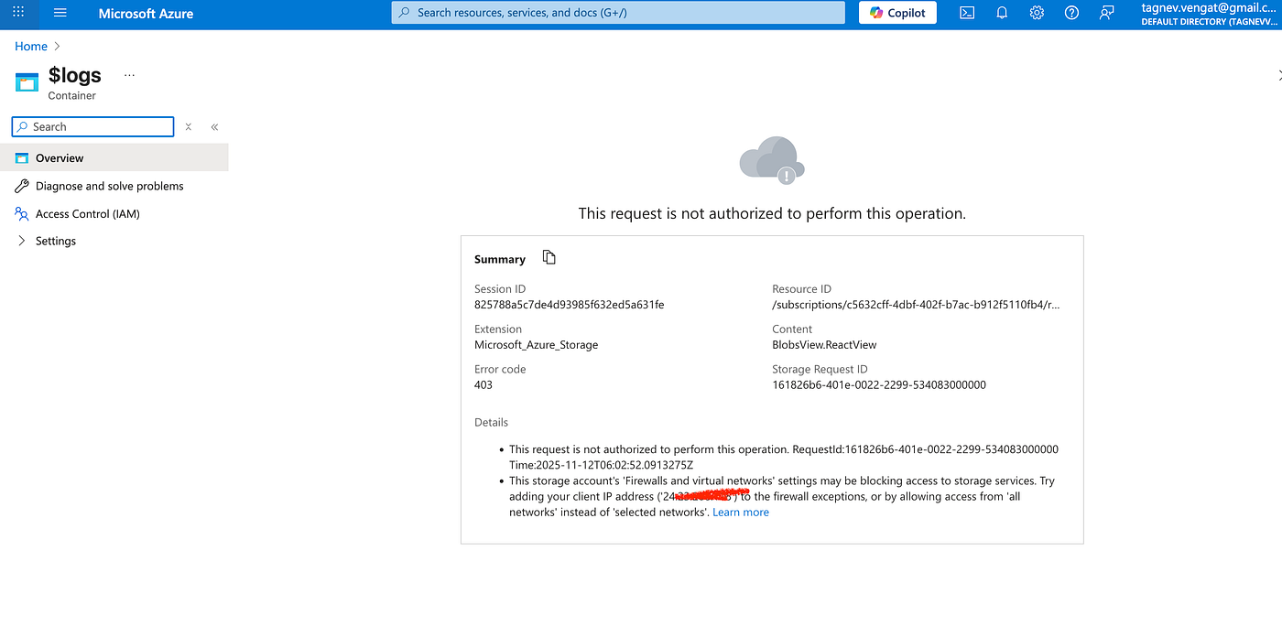Click the people icon for Access Control
This screenshot has width=1282, height=637.
click(x=22, y=213)
